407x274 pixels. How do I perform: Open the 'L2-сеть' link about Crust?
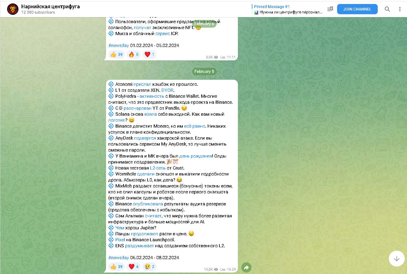pyautogui.click(x=158, y=168)
